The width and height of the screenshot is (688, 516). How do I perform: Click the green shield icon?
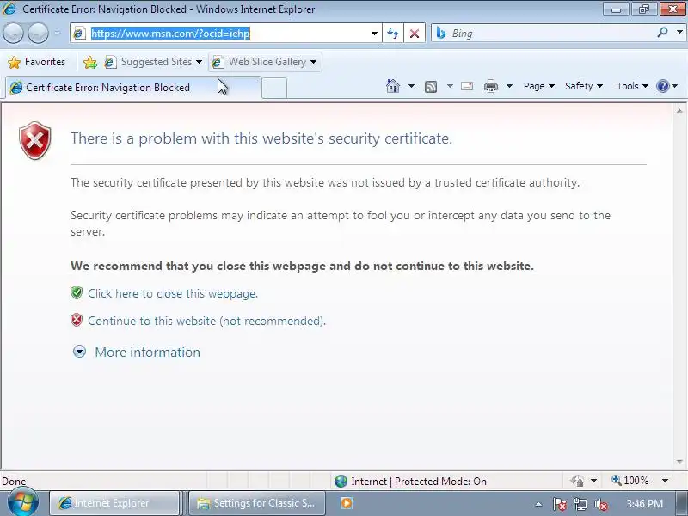pos(77,292)
